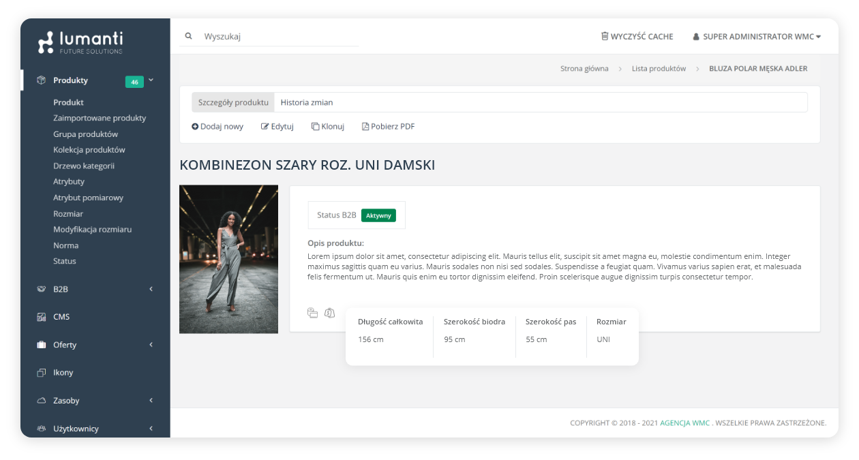Image resolution: width=859 pixels, height=460 pixels.
Task: Select the Szczegóły produktu tab
Action: (x=233, y=102)
